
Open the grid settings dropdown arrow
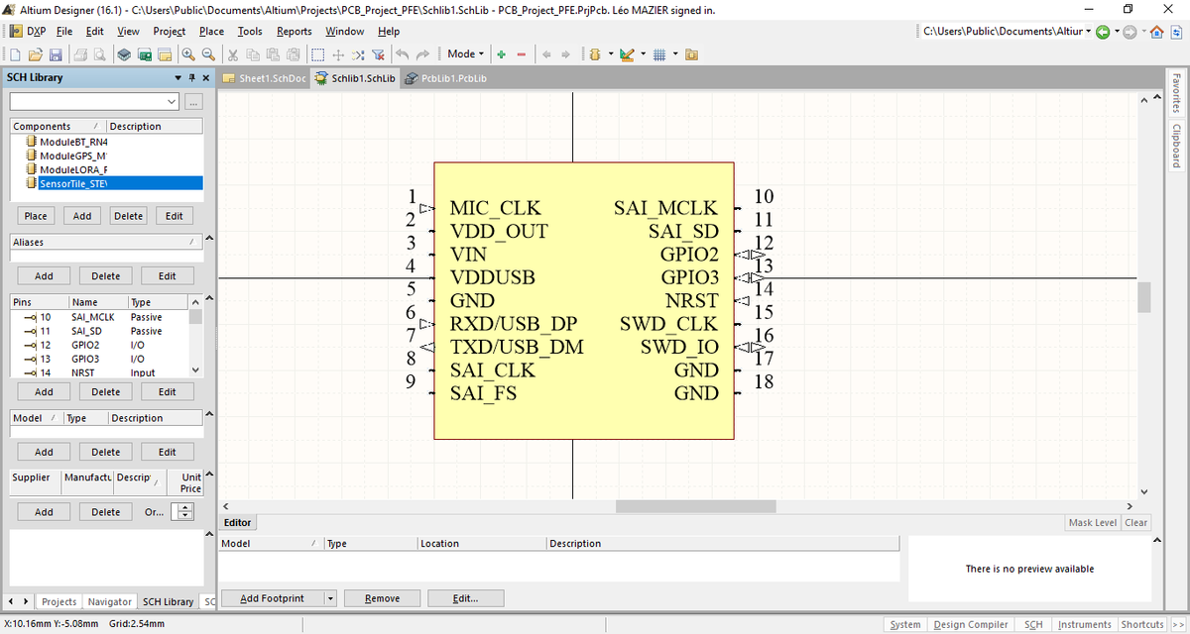click(675, 53)
